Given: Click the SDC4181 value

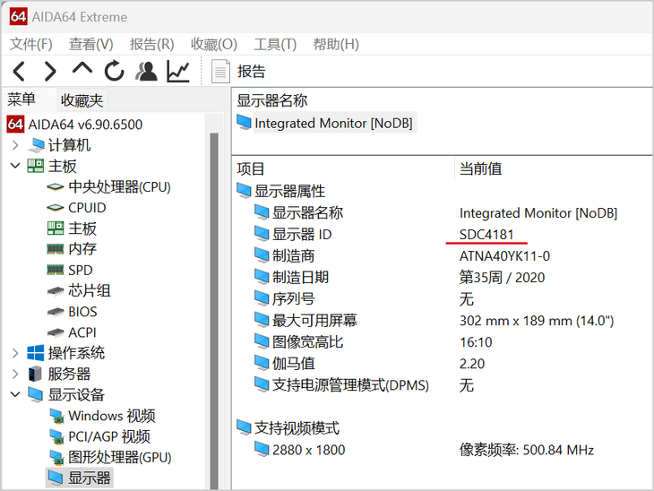Looking at the screenshot, I should 486,235.
